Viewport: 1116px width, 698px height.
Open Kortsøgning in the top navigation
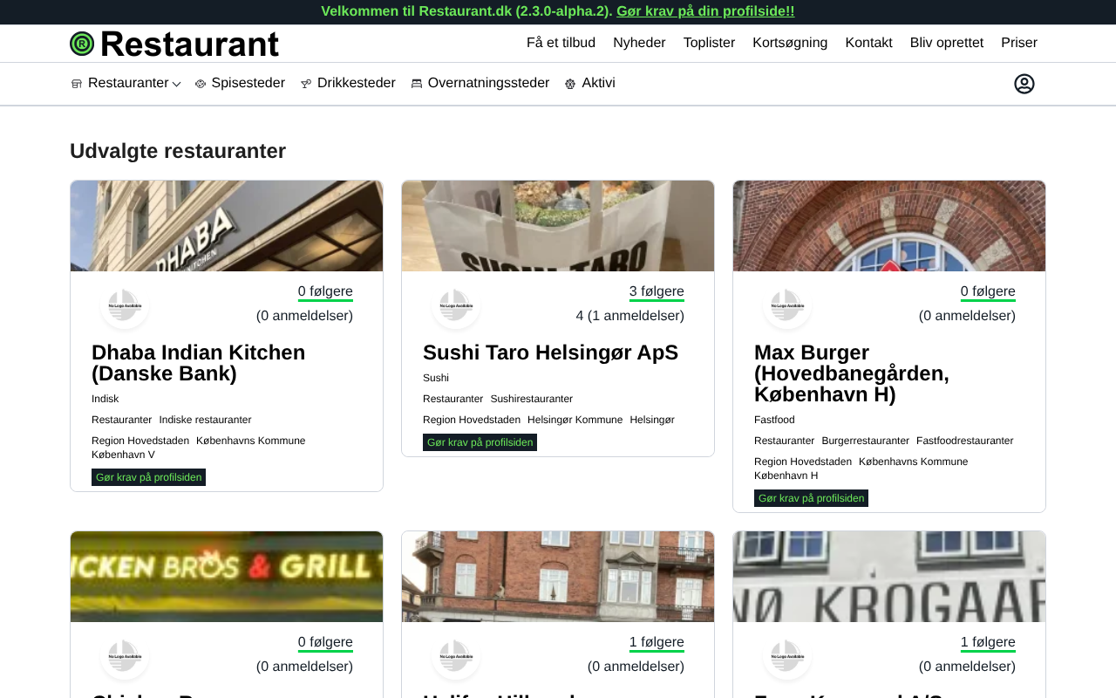790,43
